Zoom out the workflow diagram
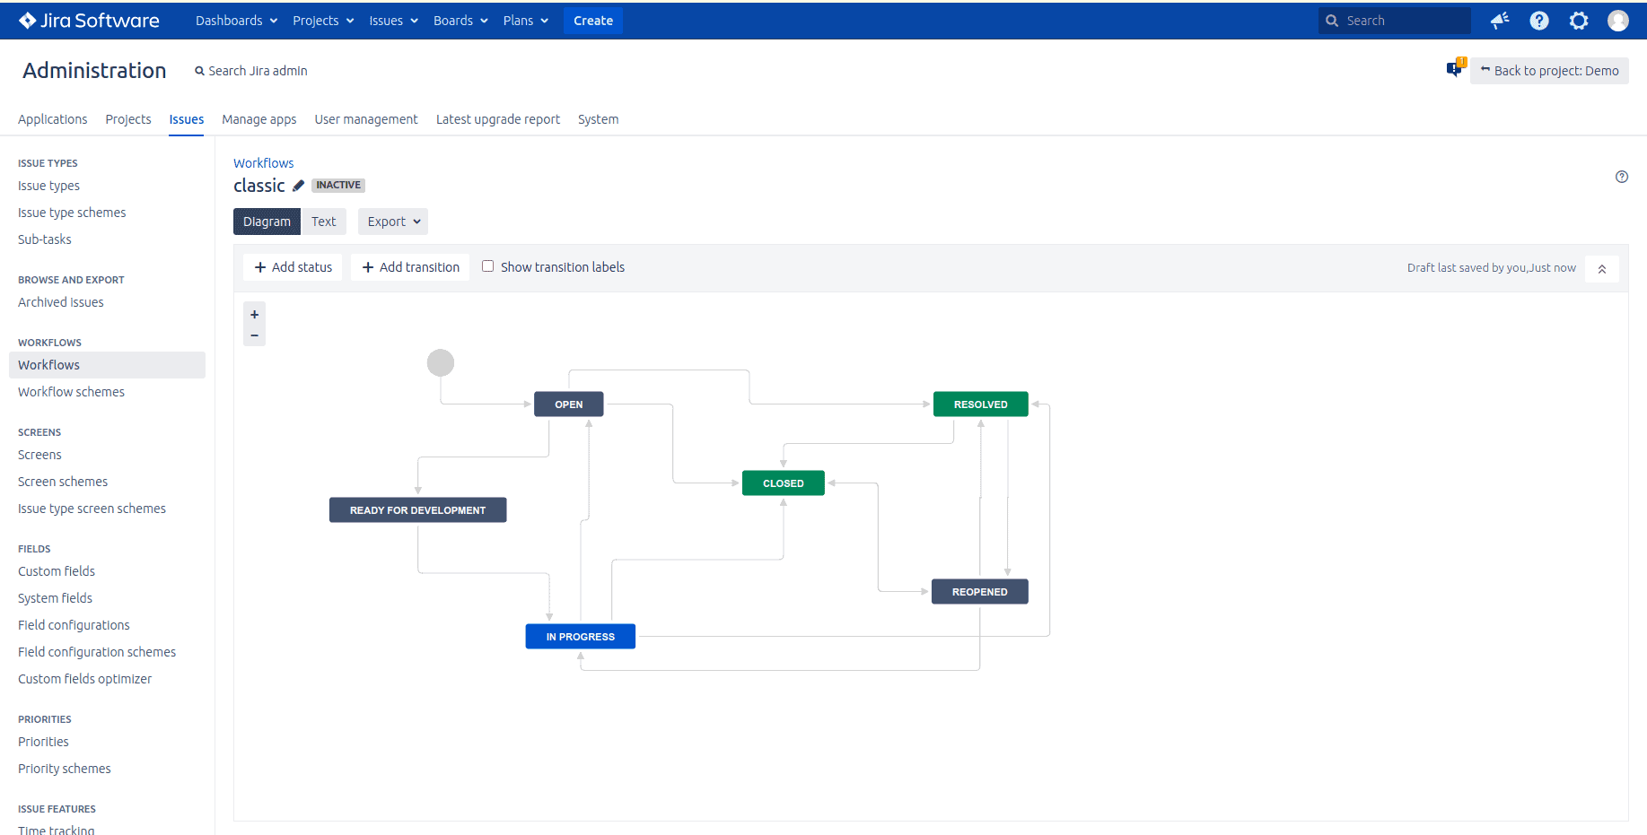Viewport: 1647px width, 835px height. coord(255,335)
